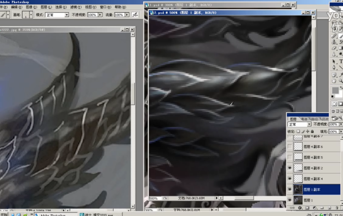Hide layer 图层 1 with eye icon

click(x=290, y=200)
